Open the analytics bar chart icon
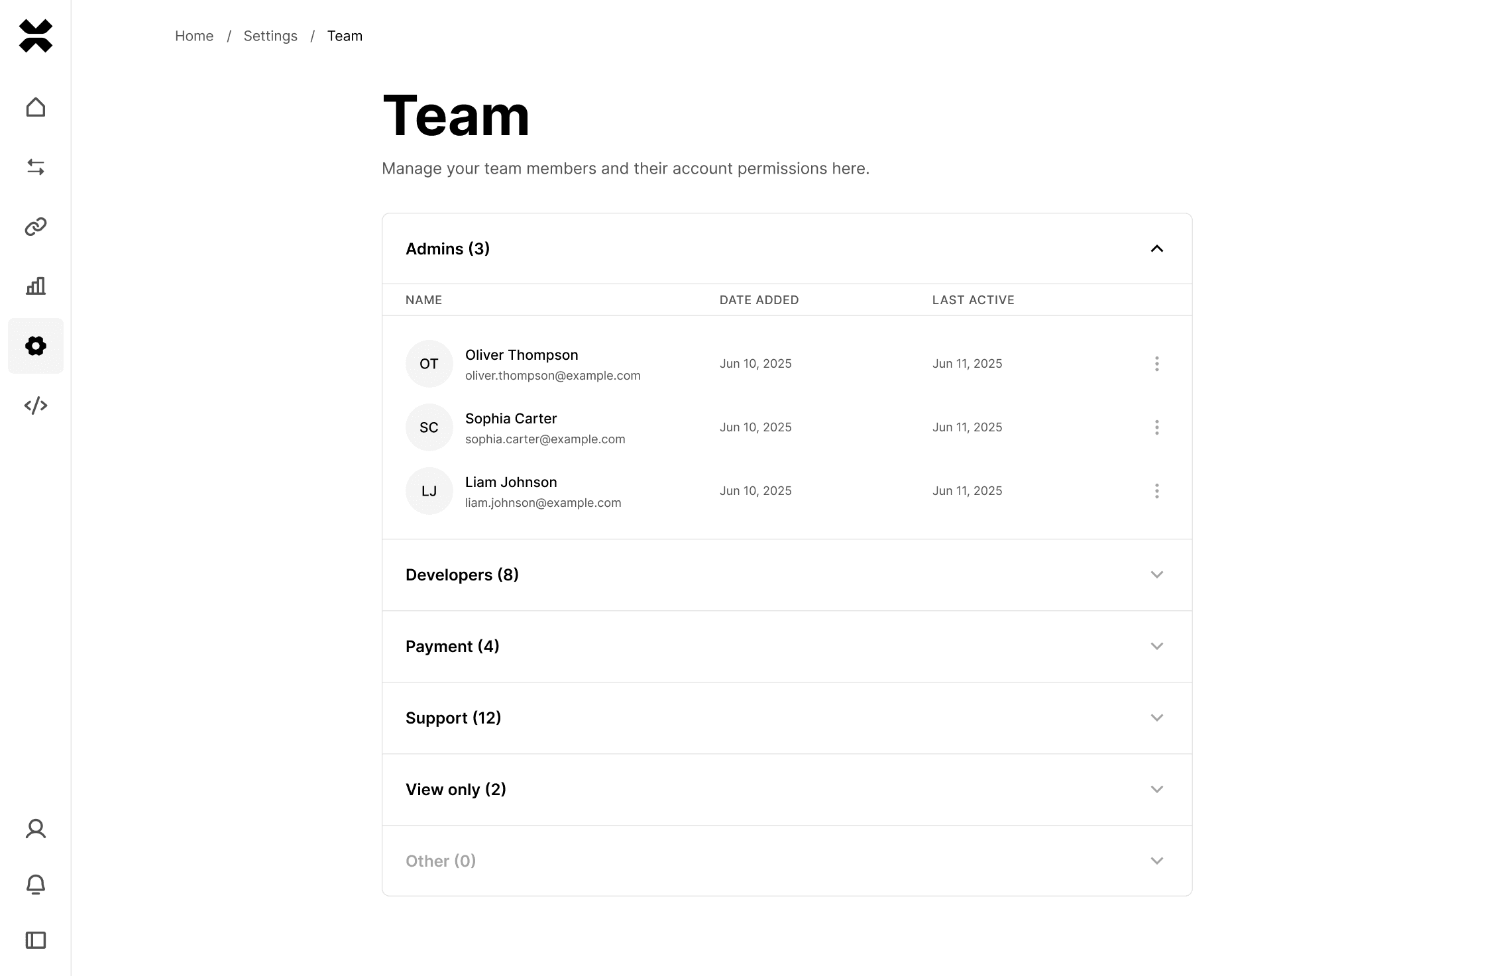 pos(36,286)
